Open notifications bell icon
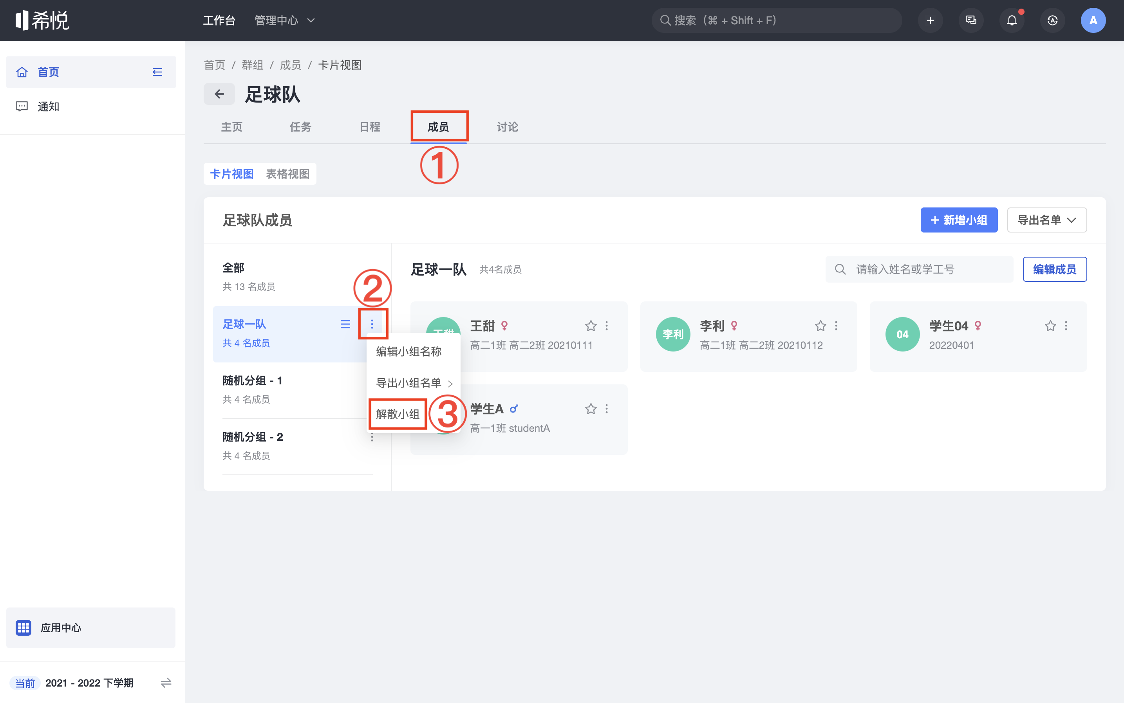The width and height of the screenshot is (1124, 703). point(1012,20)
